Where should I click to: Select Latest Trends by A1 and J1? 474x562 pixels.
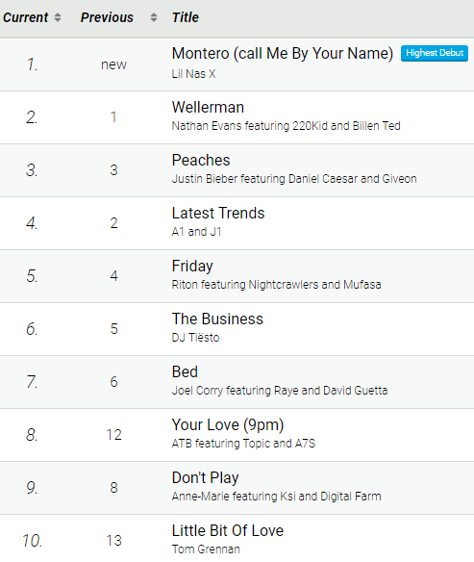coord(218,213)
